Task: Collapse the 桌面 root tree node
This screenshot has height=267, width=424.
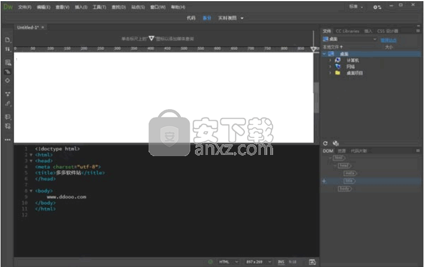Action: pos(324,54)
